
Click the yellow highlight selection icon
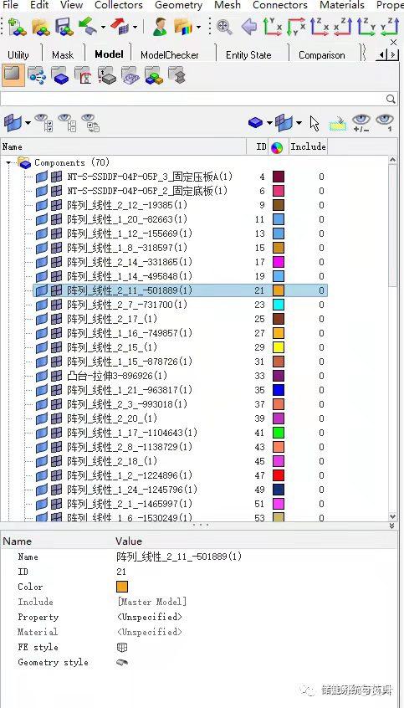(x=338, y=123)
